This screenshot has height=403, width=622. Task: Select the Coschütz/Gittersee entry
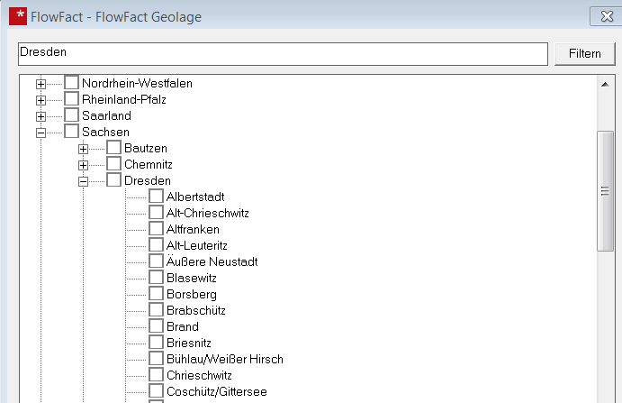pos(216,392)
